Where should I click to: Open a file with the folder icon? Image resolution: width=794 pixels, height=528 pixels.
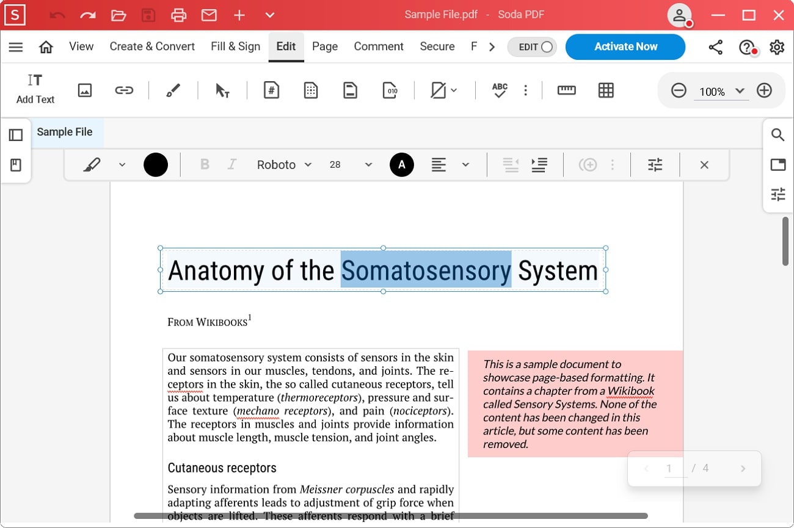click(x=118, y=15)
